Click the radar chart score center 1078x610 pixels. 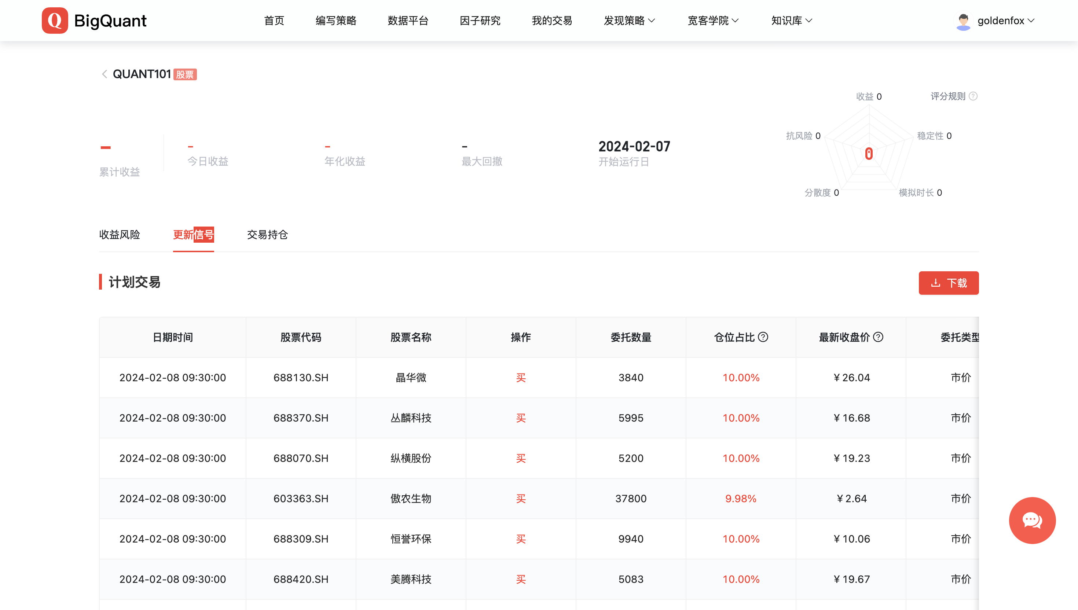[869, 154]
